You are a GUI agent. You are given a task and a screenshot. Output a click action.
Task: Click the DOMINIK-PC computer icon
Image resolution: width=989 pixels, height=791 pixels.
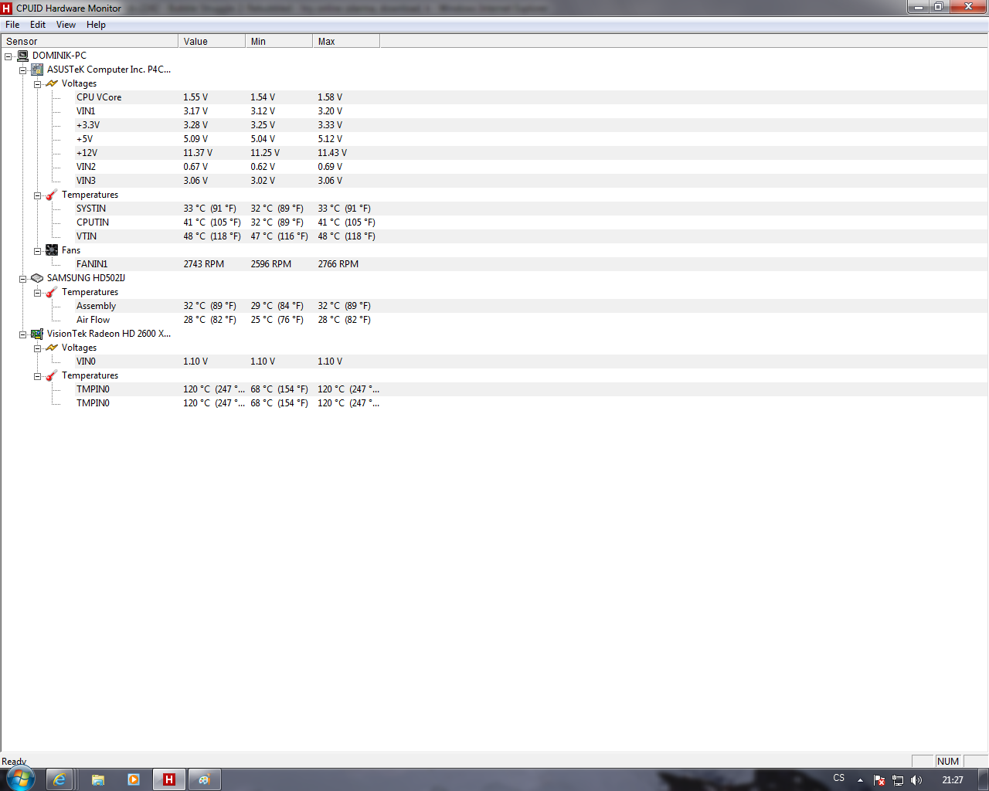point(22,56)
